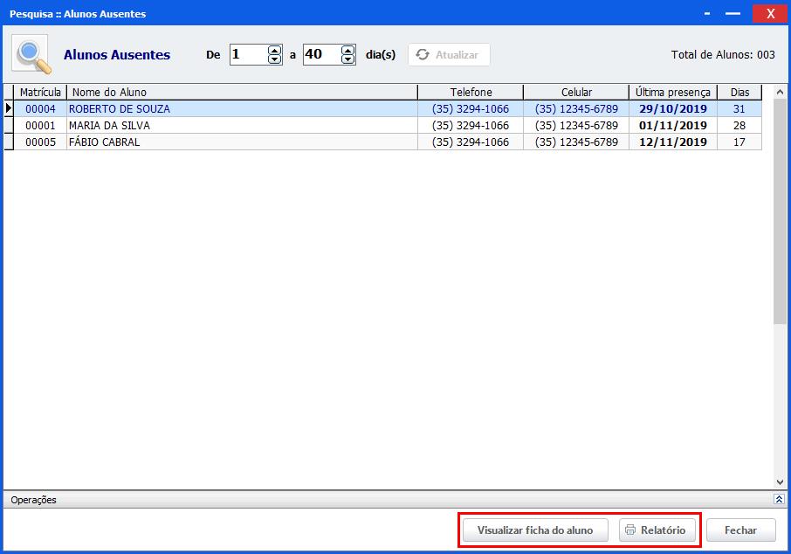Screen dimensions: 791x554
Task: Click the ending days input field showing 40
Action: pyautogui.click(x=322, y=54)
